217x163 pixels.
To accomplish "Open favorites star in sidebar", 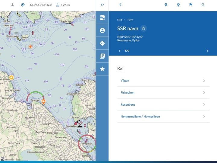I will pyautogui.click(x=102, y=69).
